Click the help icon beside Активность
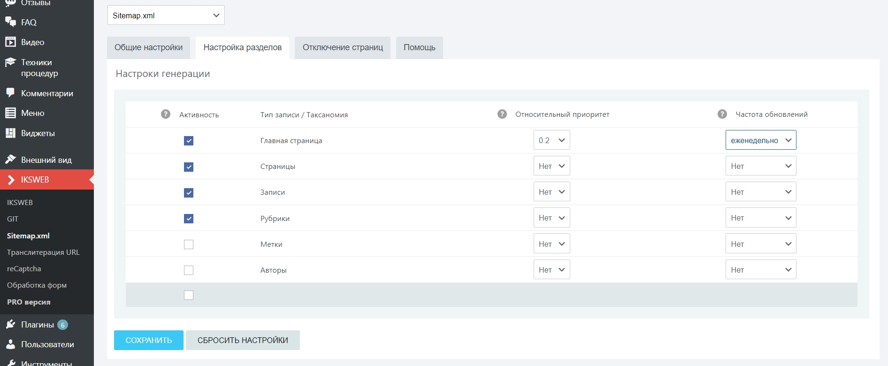 click(x=166, y=114)
